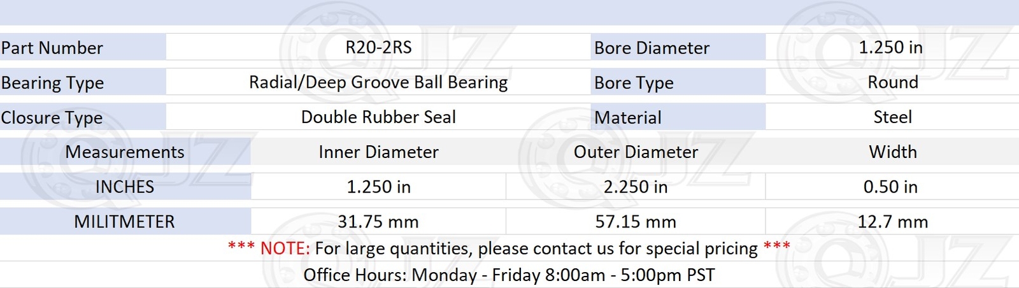Select the R20-2RS part number cell
This screenshot has width=1019, height=288.
click(x=378, y=47)
